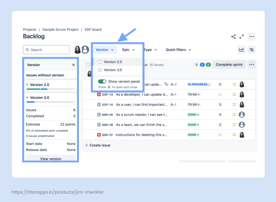Click the View version button

point(51,159)
